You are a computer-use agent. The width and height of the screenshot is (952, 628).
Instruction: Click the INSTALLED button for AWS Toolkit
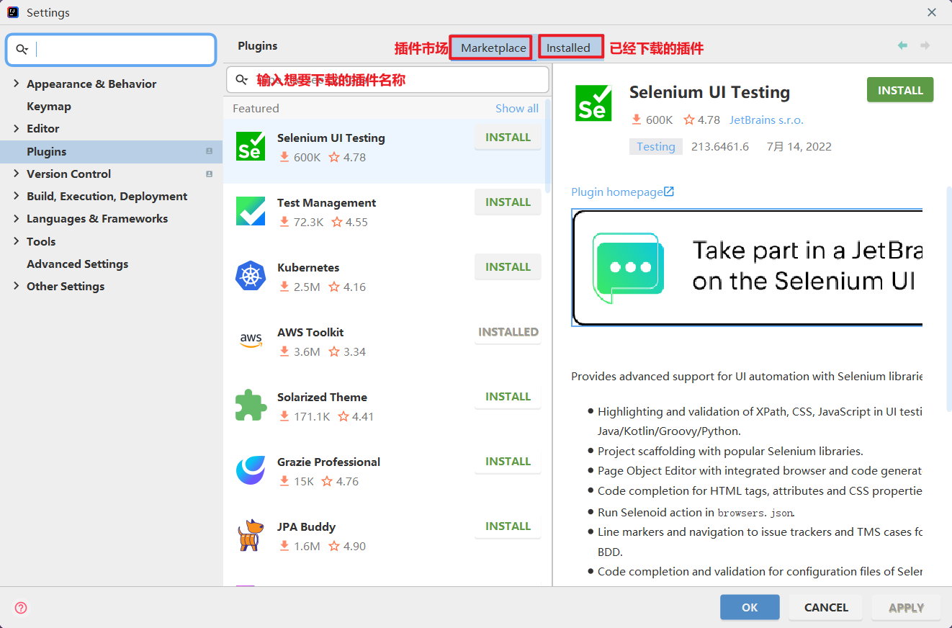pyautogui.click(x=508, y=332)
